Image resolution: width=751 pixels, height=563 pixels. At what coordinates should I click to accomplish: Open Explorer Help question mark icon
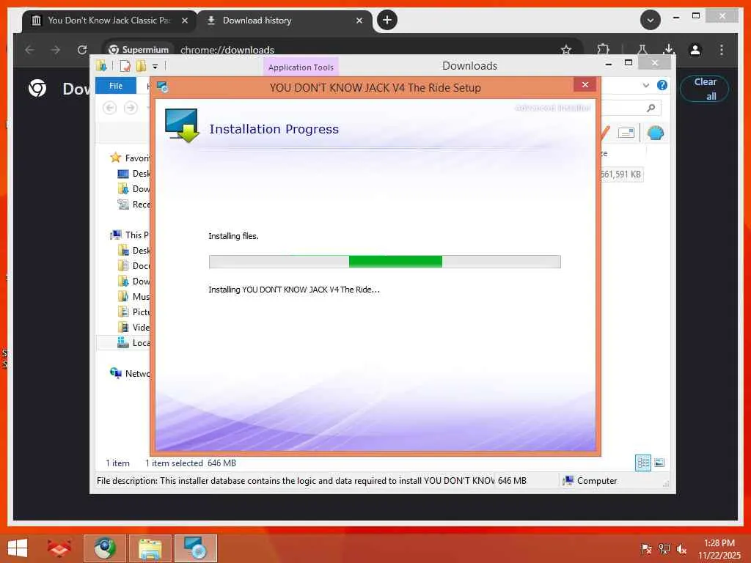[662, 85]
